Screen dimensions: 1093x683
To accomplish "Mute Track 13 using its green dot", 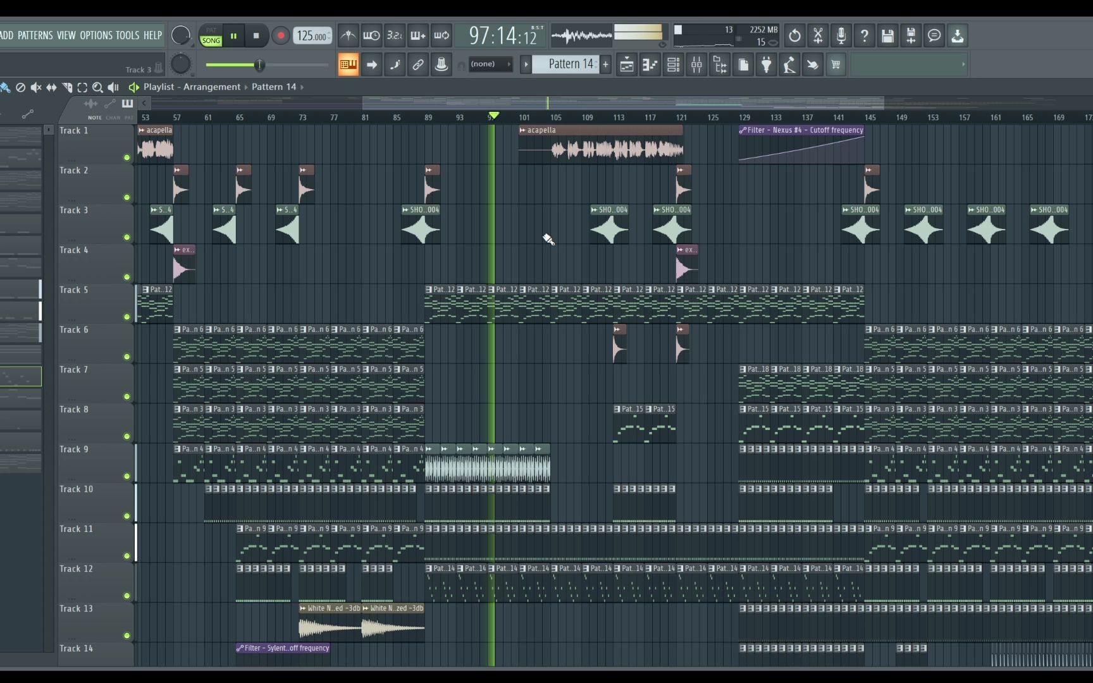I will 127,636.
